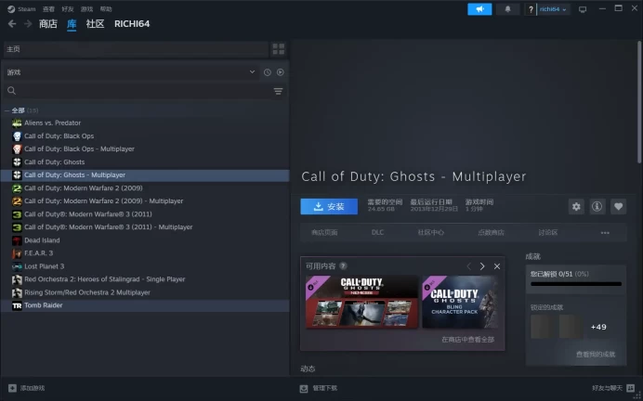The image size is (643, 401).
Task: Open friends and chat icon
Action: pos(631,388)
